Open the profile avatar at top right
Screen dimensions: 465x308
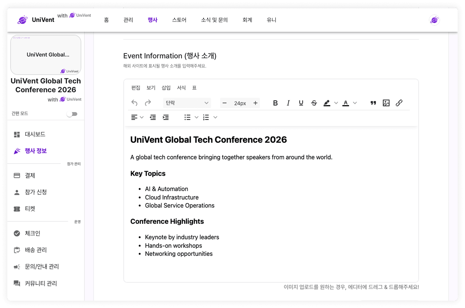click(x=434, y=20)
